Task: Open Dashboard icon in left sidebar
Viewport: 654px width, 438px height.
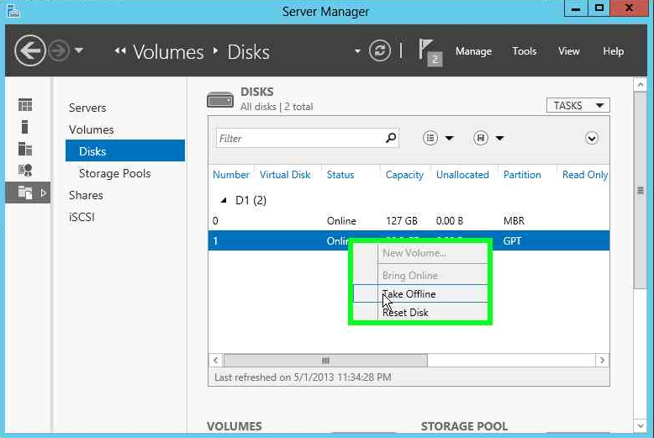Action: coord(25,105)
